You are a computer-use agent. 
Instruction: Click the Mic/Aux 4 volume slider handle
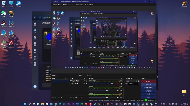[112, 84]
